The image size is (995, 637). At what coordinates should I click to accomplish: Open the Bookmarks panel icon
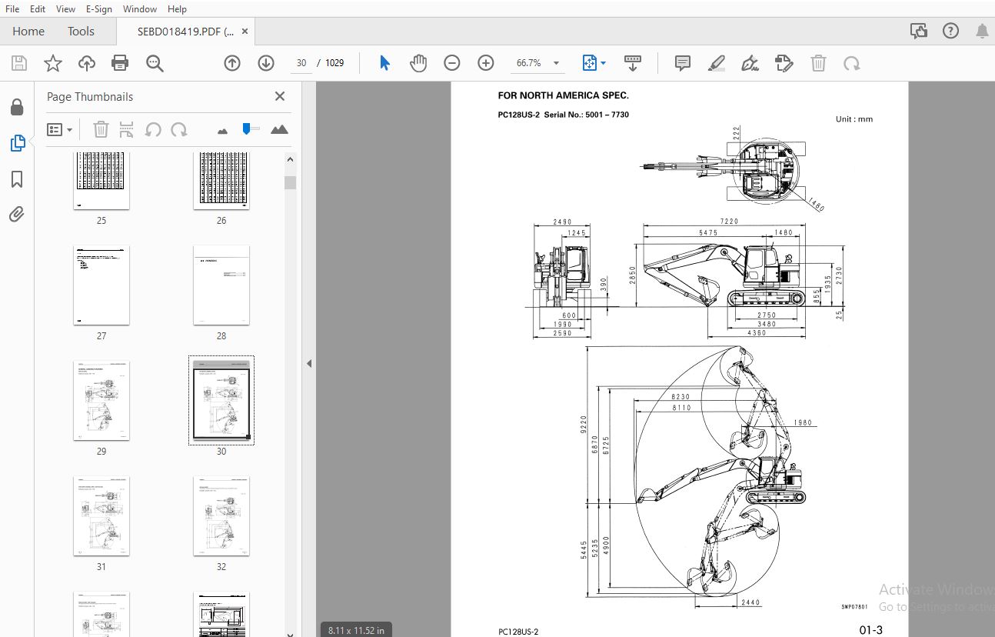coord(17,179)
